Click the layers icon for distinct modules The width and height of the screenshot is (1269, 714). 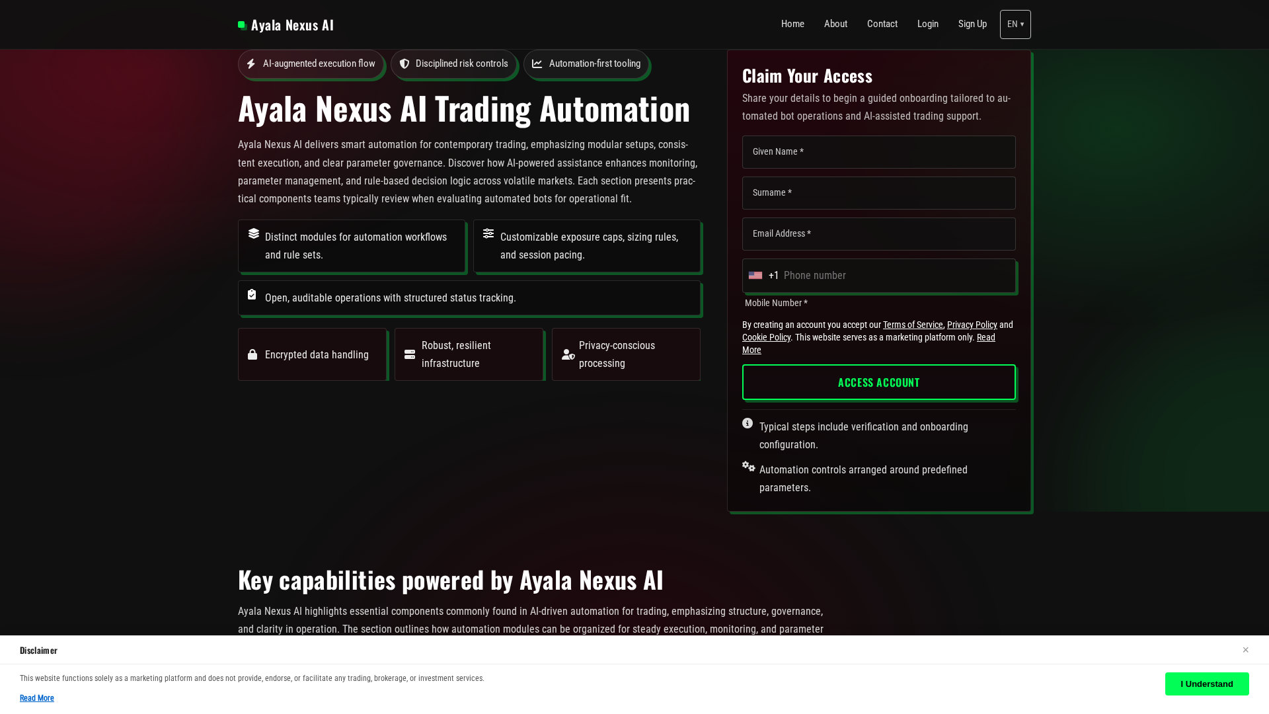pyautogui.click(x=254, y=233)
